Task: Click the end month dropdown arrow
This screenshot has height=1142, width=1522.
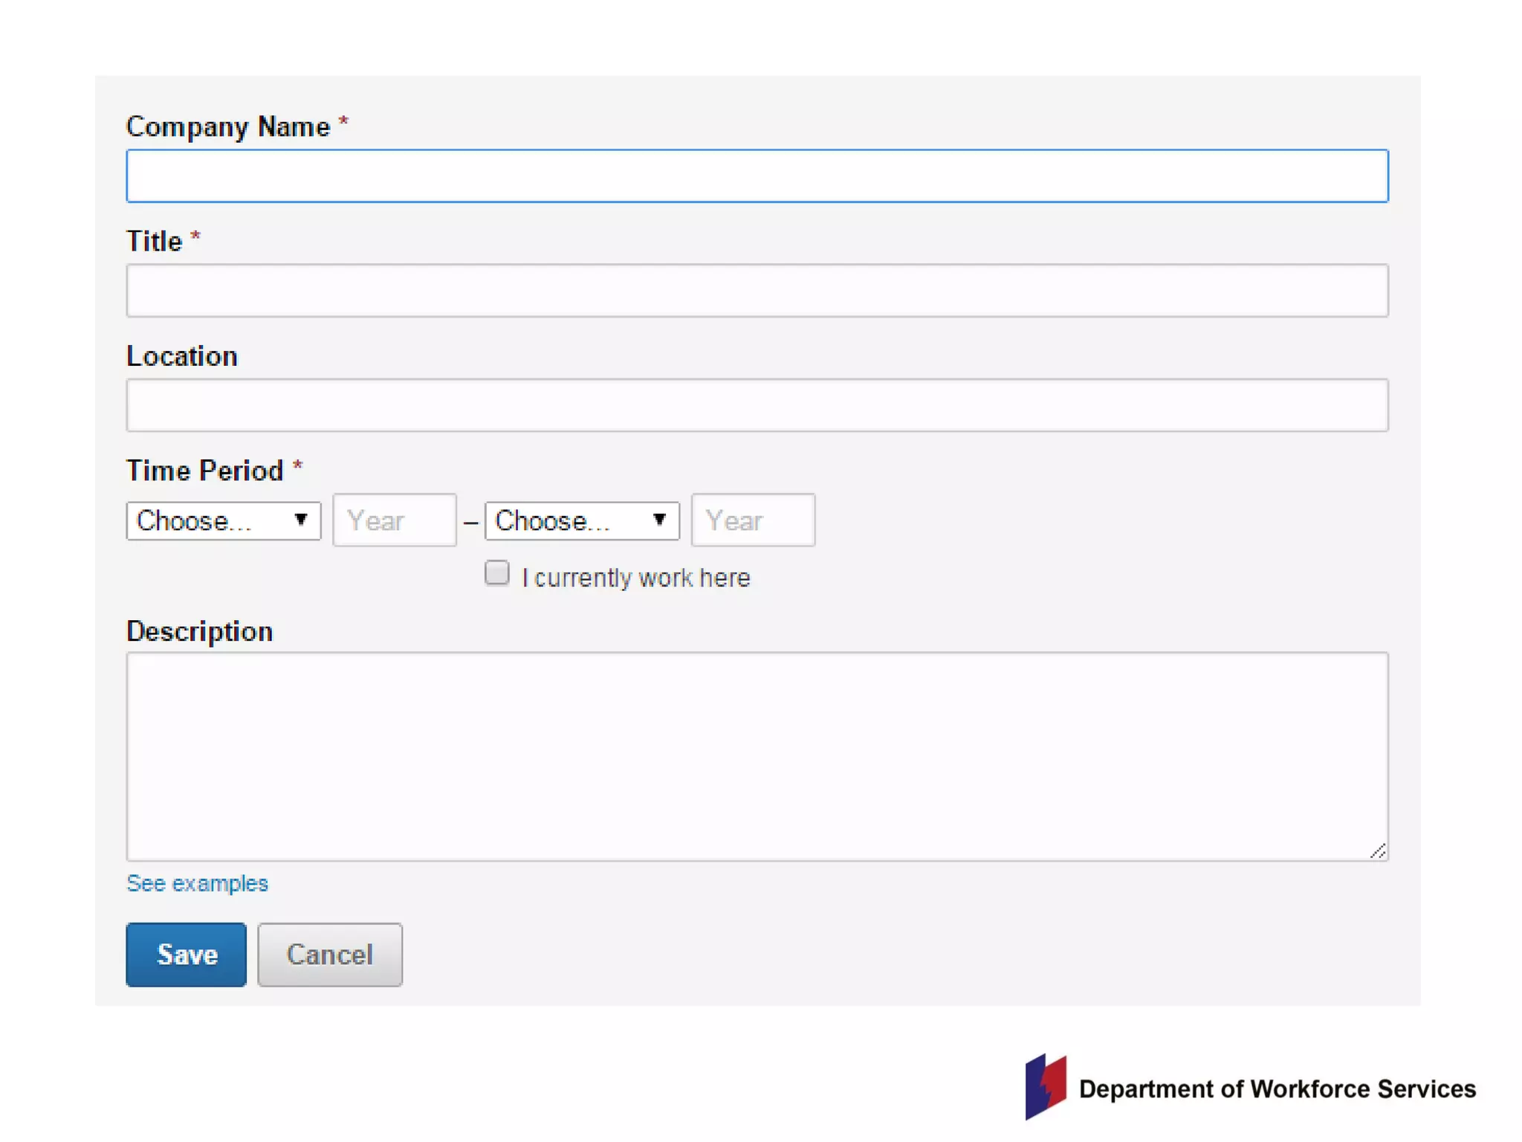Action: [x=659, y=520]
